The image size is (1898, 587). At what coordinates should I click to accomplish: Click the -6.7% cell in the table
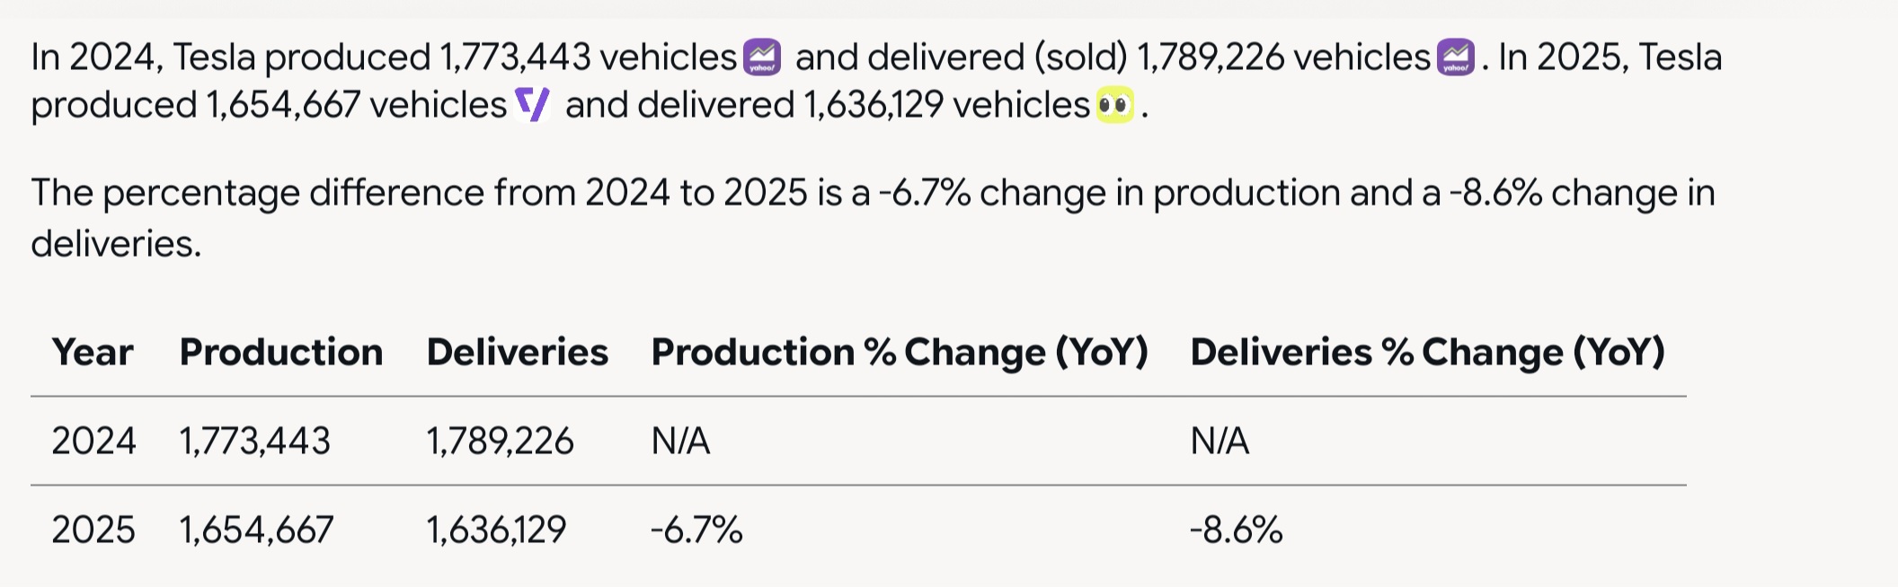tap(696, 530)
